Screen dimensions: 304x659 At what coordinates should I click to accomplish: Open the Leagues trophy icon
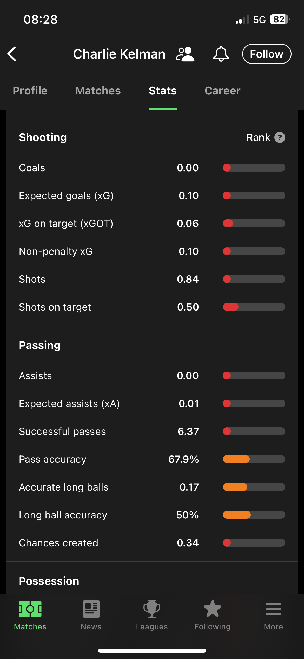pyautogui.click(x=152, y=609)
